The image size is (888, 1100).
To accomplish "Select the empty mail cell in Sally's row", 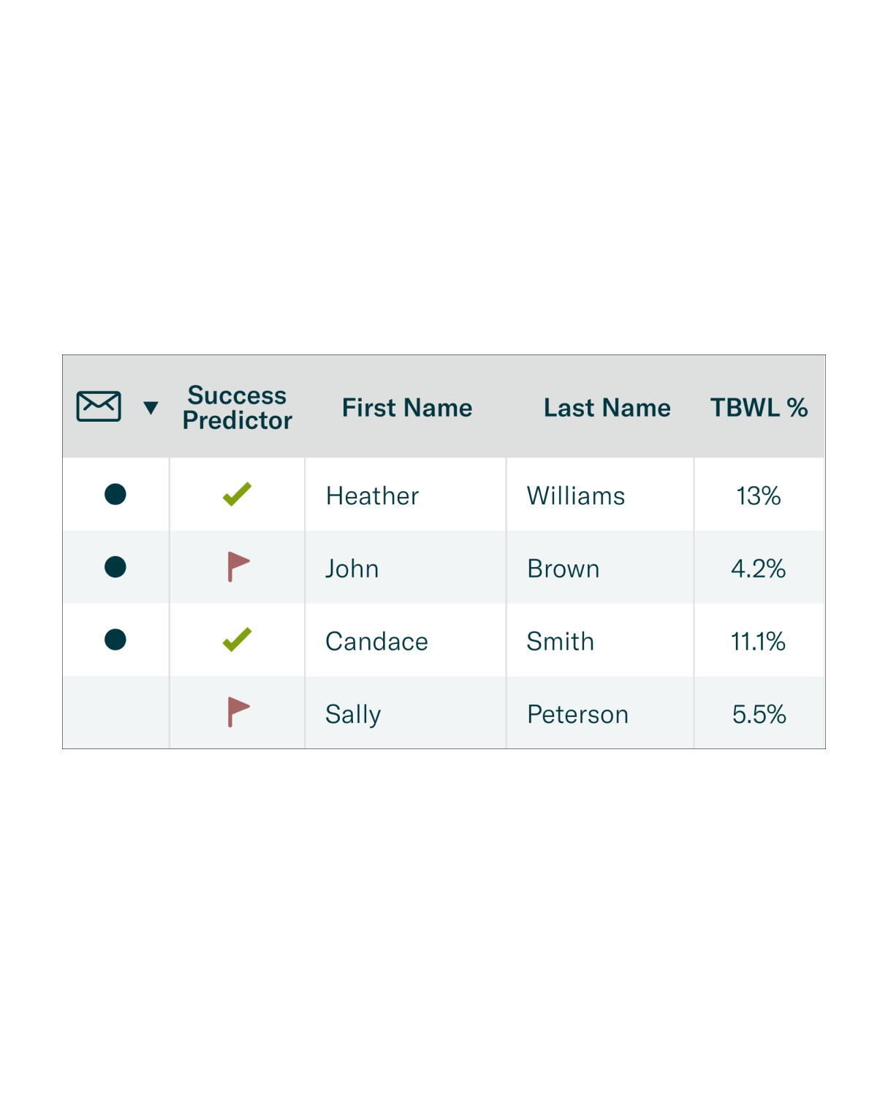I will coord(115,713).
